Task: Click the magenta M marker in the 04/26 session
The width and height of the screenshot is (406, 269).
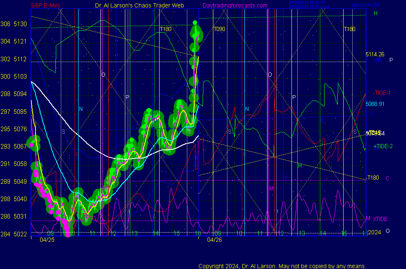Action: (x=271, y=188)
